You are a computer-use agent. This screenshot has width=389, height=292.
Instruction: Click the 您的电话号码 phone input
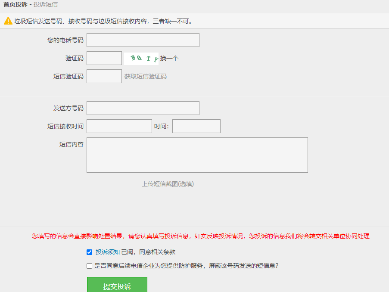coord(143,40)
